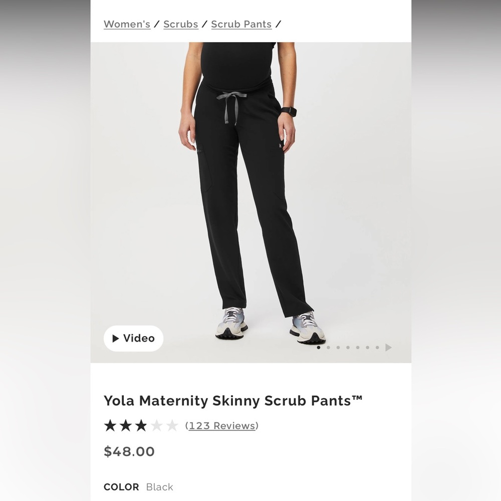Click the grey star next to Reviews link
This screenshot has width=501, height=501.
point(173,425)
